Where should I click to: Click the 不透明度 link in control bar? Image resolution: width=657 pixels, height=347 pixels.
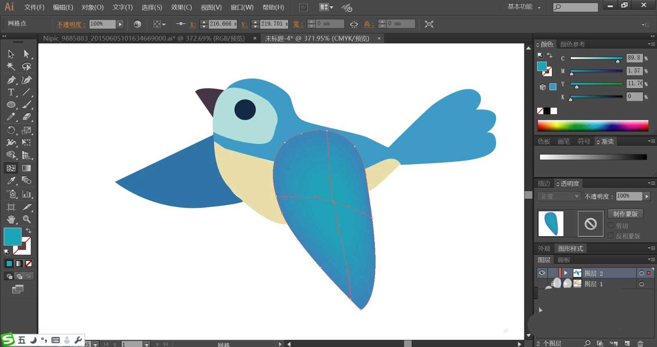(71, 24)
